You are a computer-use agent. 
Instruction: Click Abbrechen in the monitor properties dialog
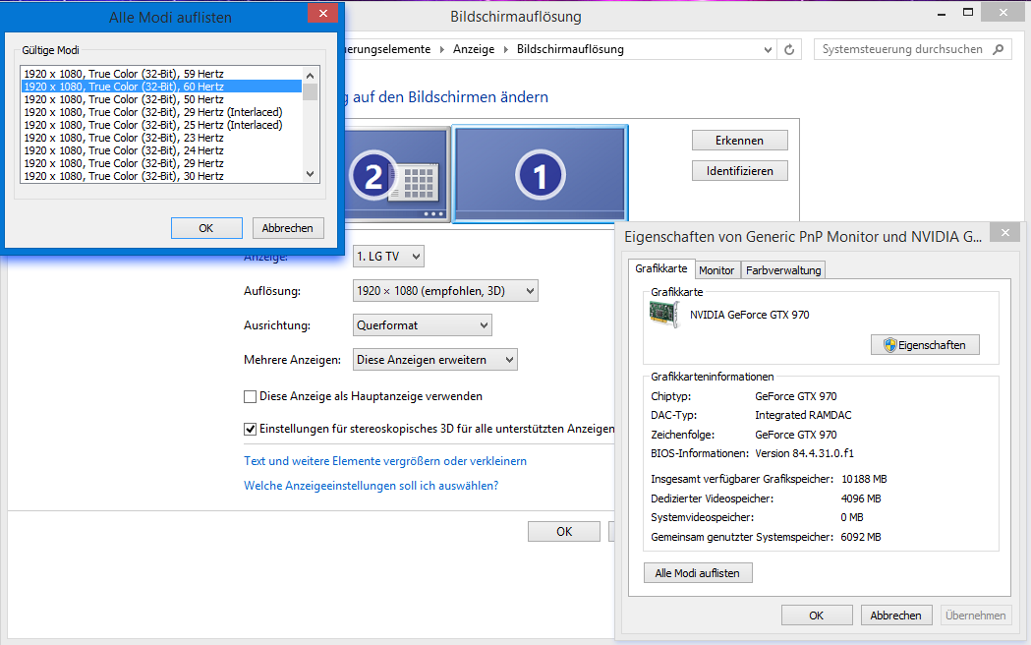coord(896,616)
